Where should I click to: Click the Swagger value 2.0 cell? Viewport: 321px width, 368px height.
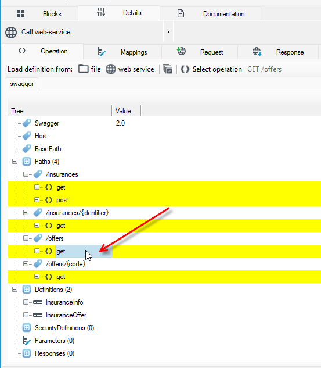pos(120,123)
